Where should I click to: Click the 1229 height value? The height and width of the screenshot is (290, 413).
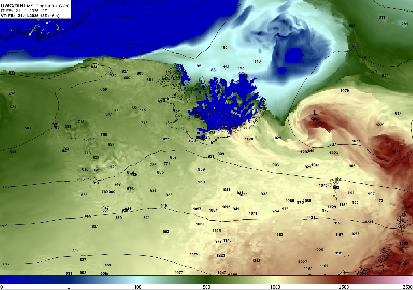coord(380,125)
